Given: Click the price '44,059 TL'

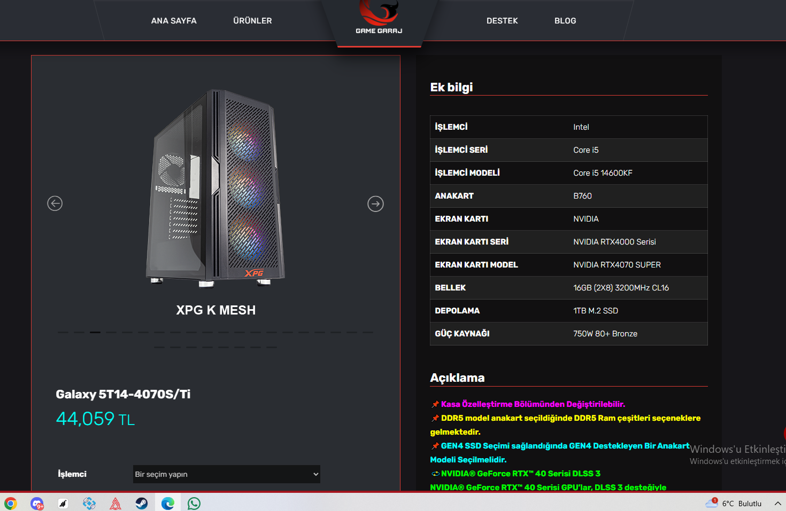Looking at the screenshot, I should tap(95, 419).
